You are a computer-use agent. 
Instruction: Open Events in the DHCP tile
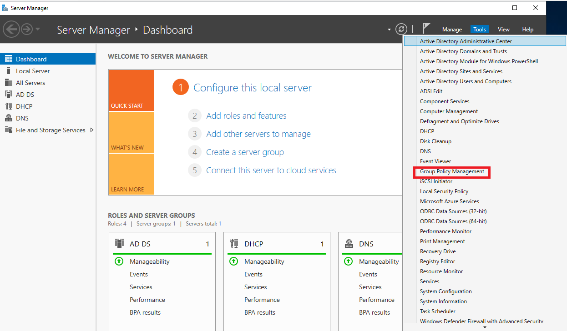(x=253, y=274)
